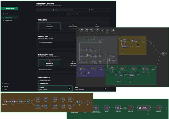Click the Content Idea text area
The height and width of the screenshot is (119, 169).
coord(57,44)
